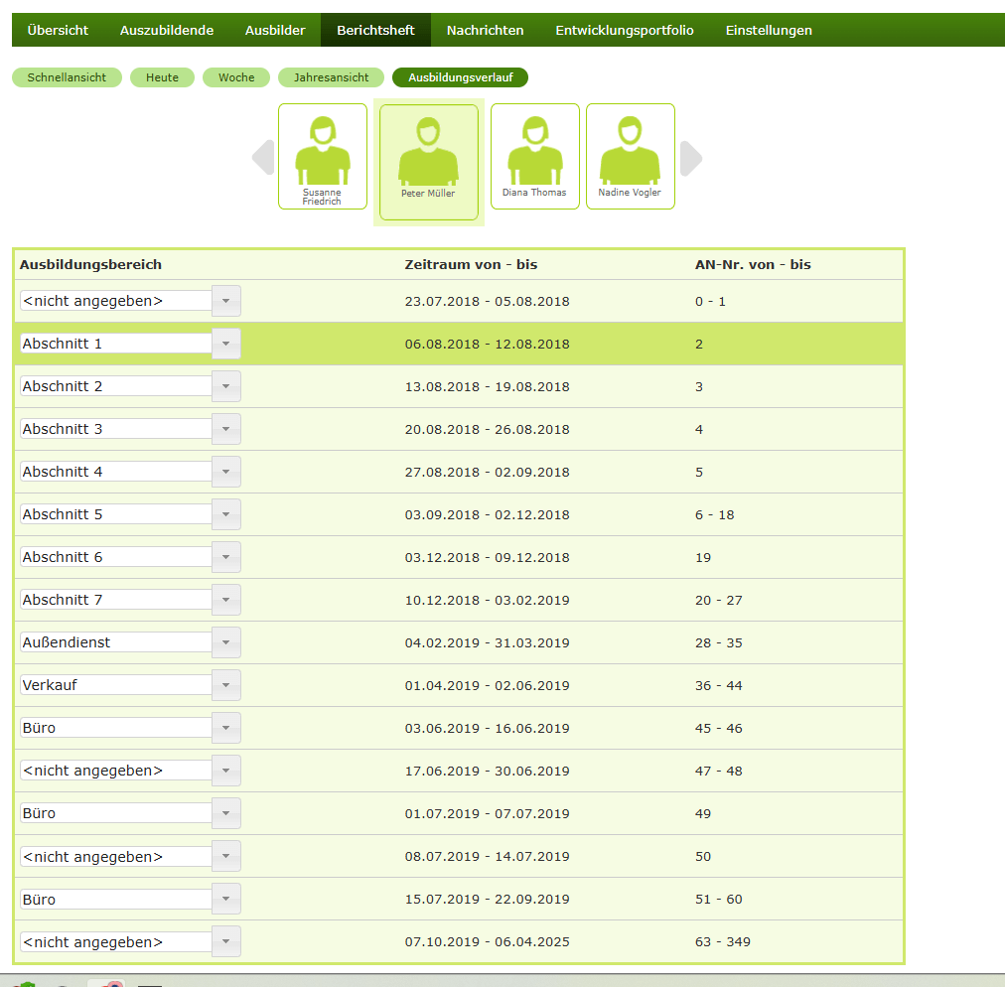Open the Verkauf area dropdown

226,685
